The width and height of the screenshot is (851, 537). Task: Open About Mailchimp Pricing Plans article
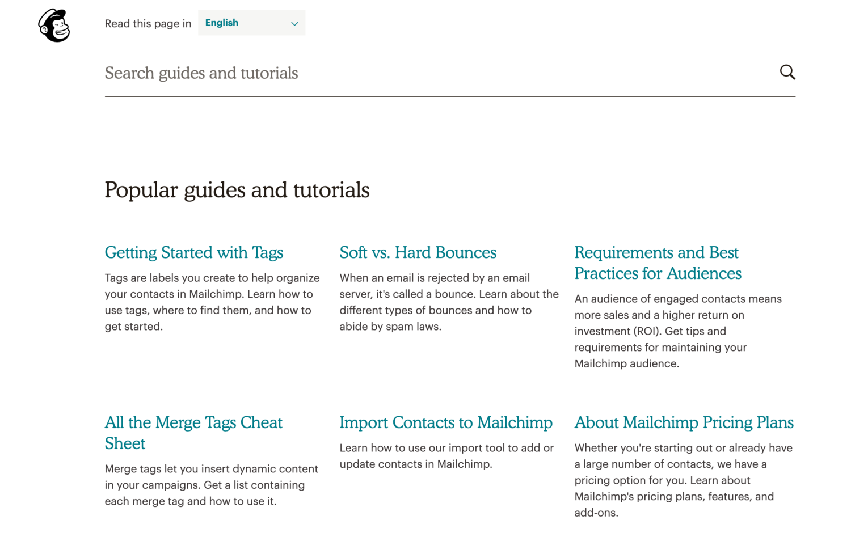(x=684, y=422)
